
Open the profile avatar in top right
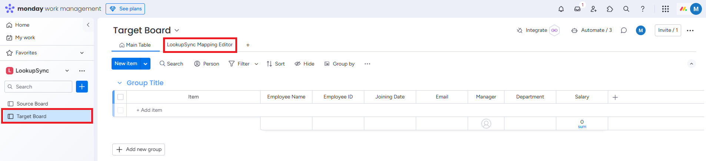[x=696, y=9]
